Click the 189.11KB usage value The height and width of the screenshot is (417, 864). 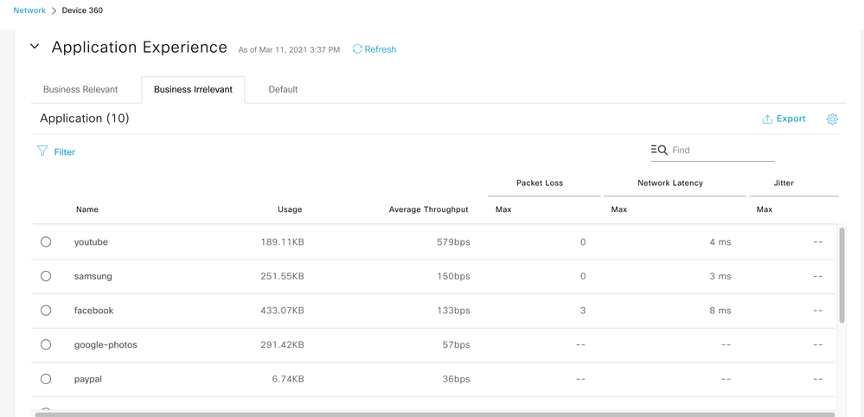point(282,242)
